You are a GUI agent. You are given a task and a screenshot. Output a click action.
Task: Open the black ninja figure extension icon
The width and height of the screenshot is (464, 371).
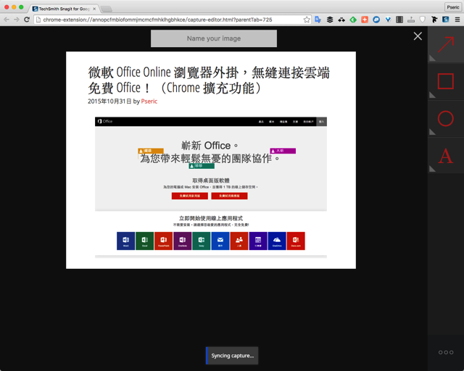(x=434, y=20)
